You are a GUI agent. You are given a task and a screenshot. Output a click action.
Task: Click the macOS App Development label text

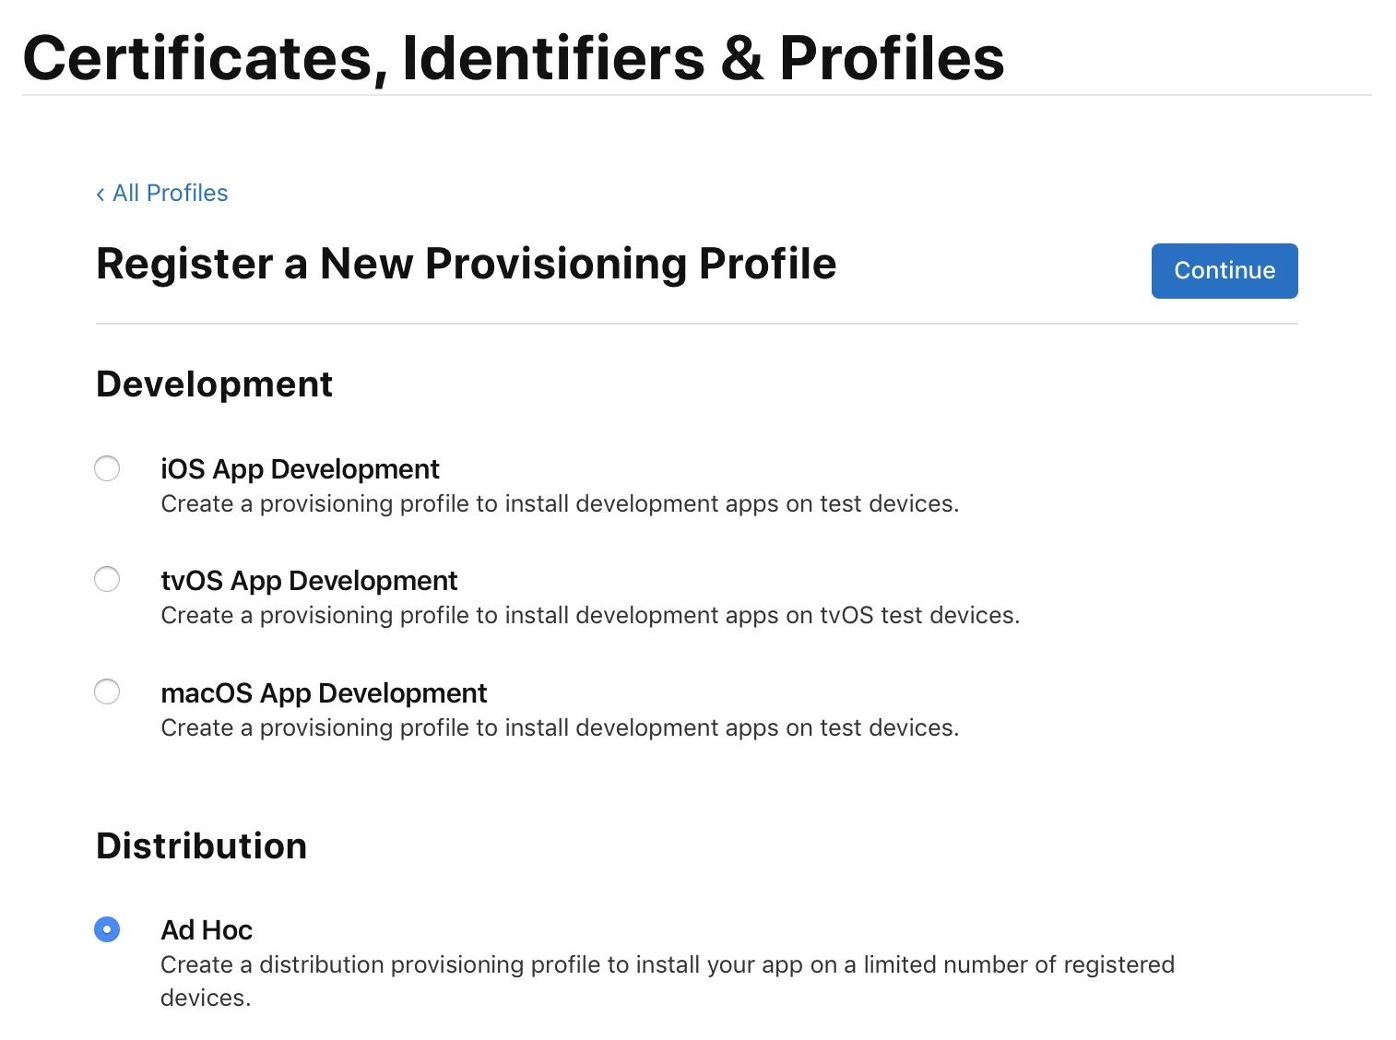pyautogui.click(x=324, y=693)
